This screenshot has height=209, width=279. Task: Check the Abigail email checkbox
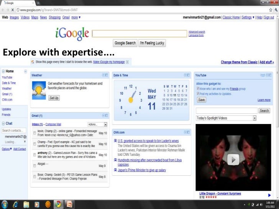click(34, 166)
